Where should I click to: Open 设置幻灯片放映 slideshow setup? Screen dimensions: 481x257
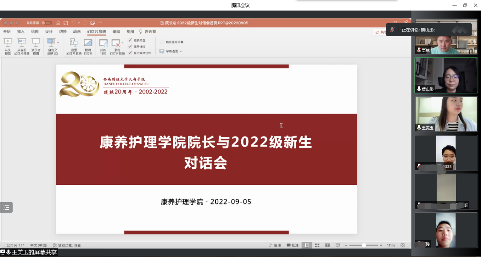74,42
